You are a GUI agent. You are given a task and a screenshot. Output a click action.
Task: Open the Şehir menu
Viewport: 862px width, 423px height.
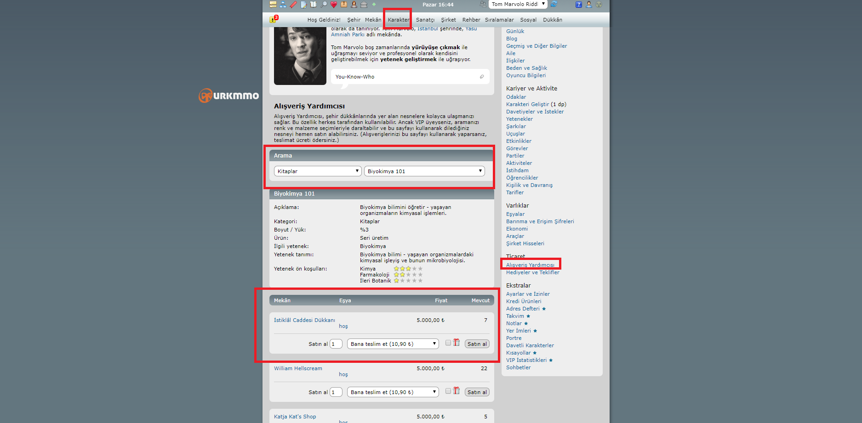click(x=354, y=20)
